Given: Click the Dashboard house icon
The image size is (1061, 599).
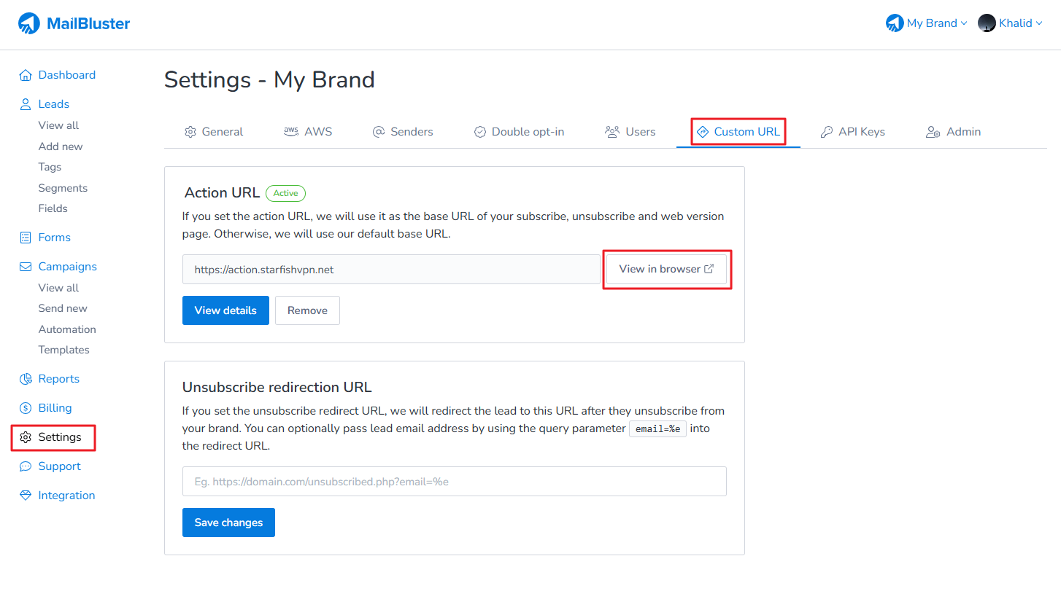Looking at the screenshot, I should [26, 75].
